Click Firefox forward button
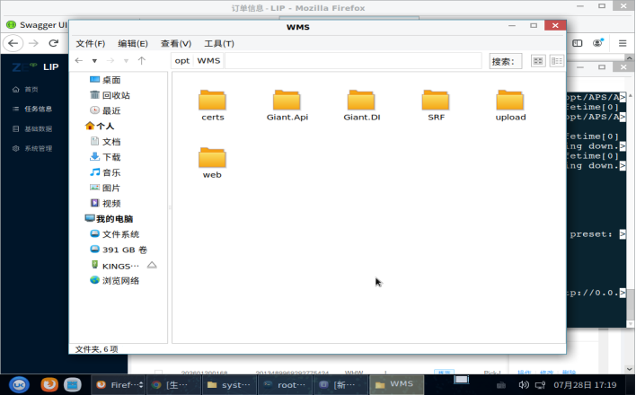Image resolution: width=636 pixels, height=395 pixels. 33,43
